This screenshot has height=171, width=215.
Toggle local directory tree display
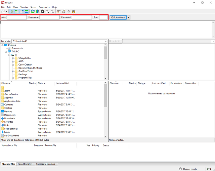pyautogui.click(x=17, y=11)
